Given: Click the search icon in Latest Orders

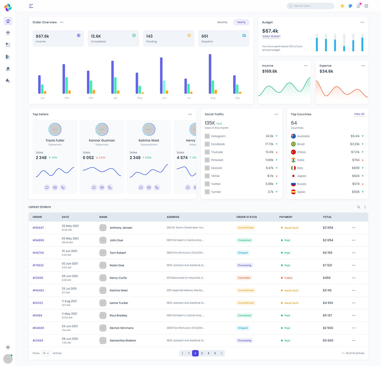Looking at the screenshot, I should (359, 207).
